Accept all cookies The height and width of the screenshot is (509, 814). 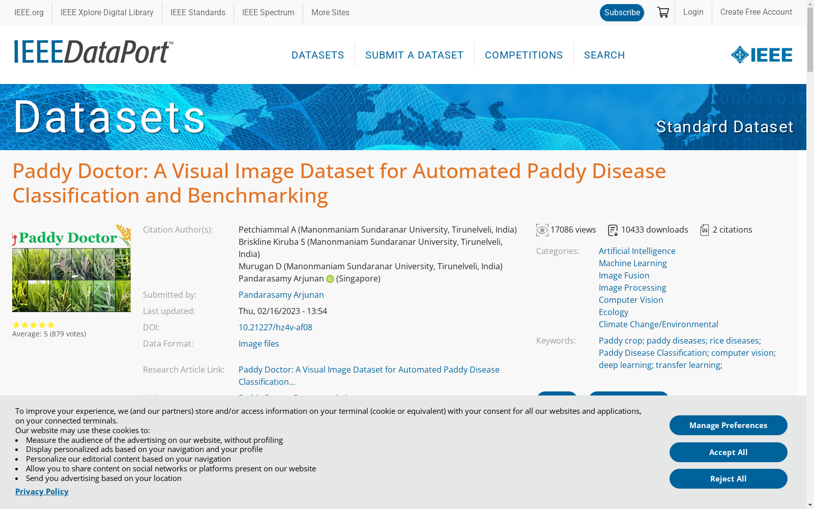point(728,453)
